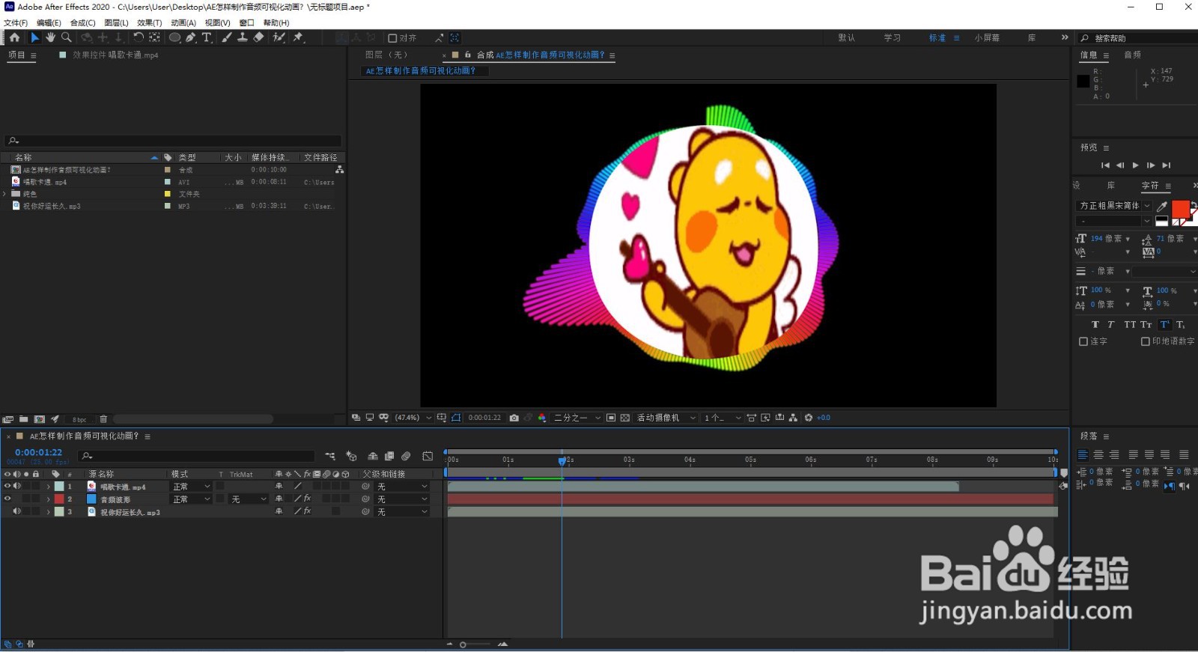Image resolution: width=1198 pixels, height=652 pixels.
Task: Select the Zoom magnifier tool
Action: [66, 37]
